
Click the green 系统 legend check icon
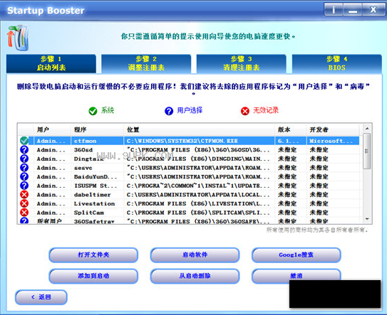tap(93, 111)
